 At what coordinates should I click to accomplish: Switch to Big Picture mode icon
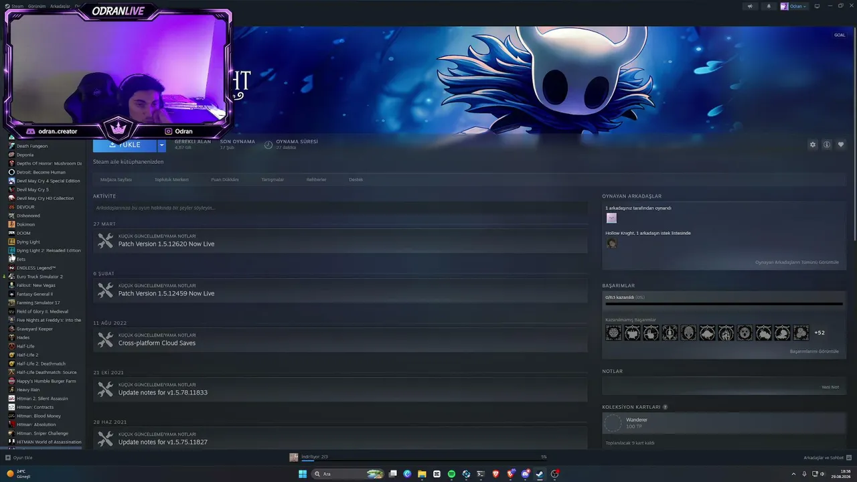[x=817, y=6]
